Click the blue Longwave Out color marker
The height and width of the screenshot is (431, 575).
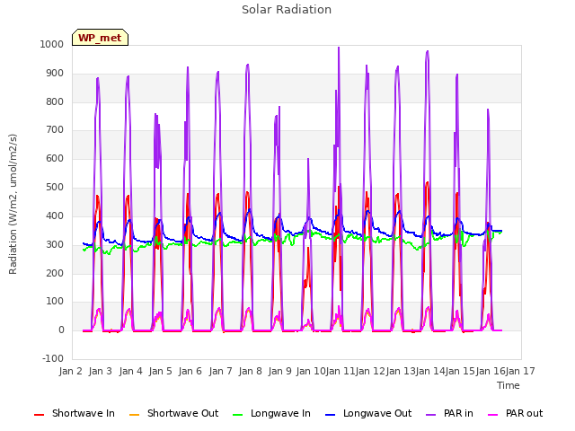(x=330, y=415)
